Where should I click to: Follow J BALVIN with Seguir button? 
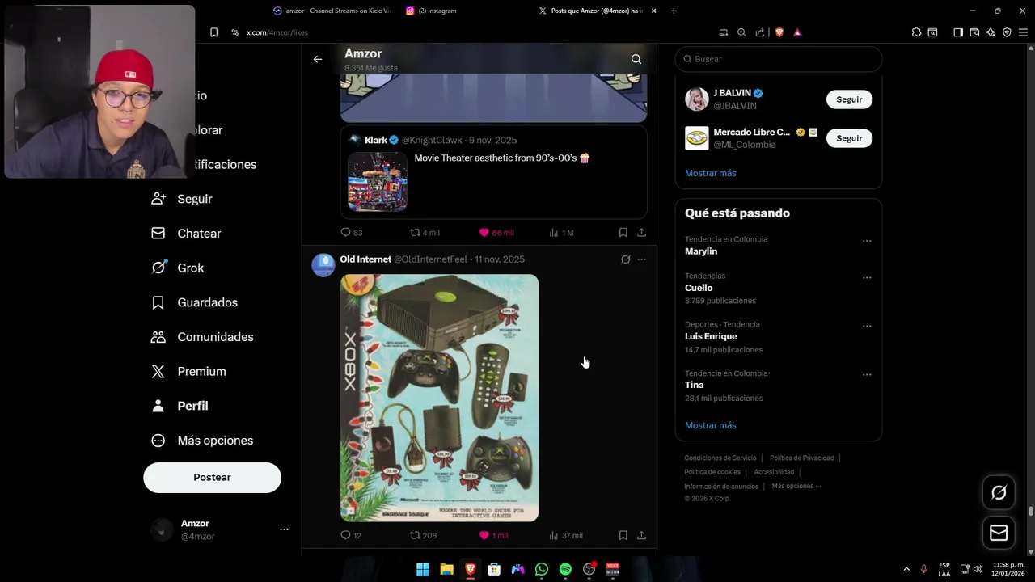pyautogui.click(x=849, y=99)
